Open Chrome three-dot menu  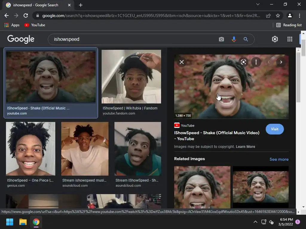pyautogui.click(x=299, y=16)
